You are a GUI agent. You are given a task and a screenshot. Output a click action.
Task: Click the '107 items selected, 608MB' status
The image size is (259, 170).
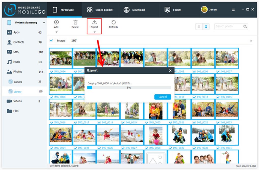click(x=64, y=166)
